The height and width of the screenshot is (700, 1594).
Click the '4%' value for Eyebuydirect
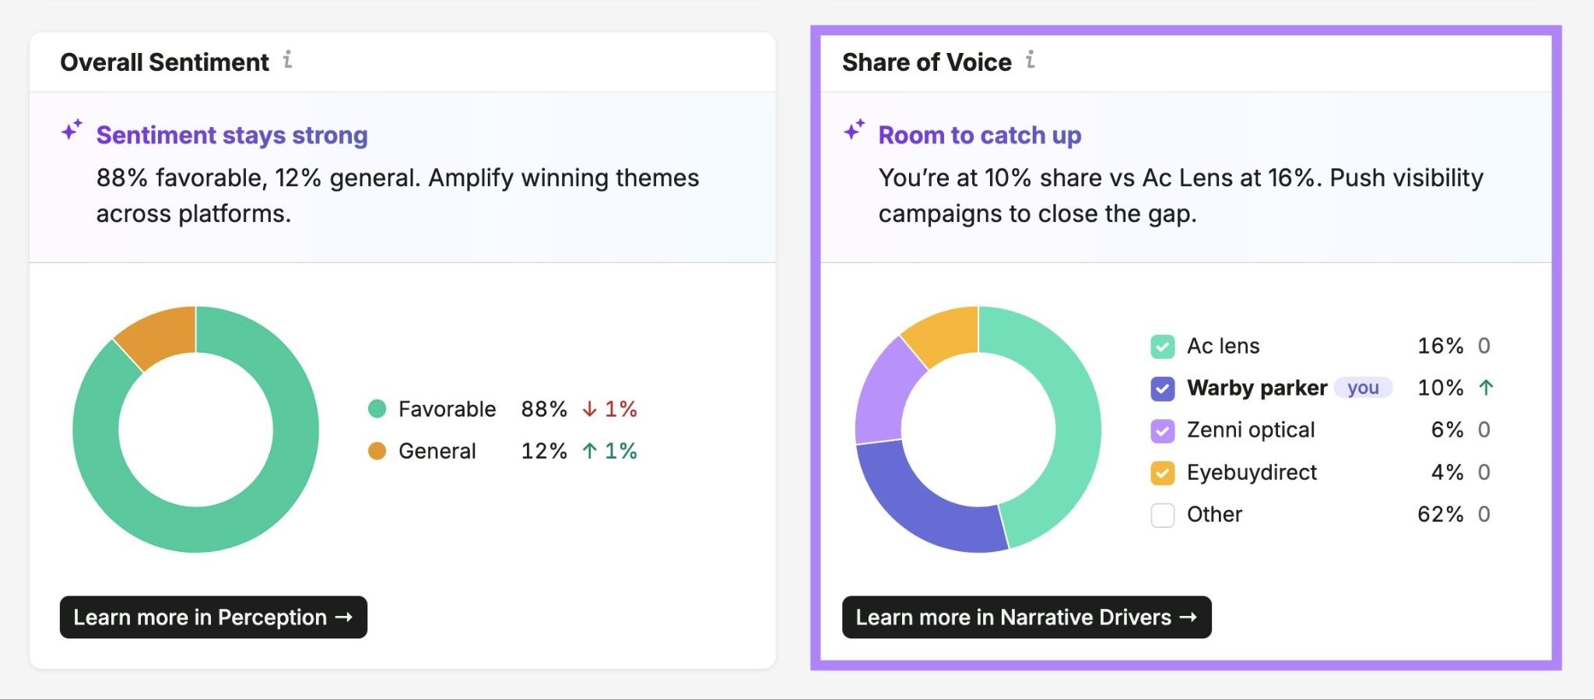(x=1448, y=472)
